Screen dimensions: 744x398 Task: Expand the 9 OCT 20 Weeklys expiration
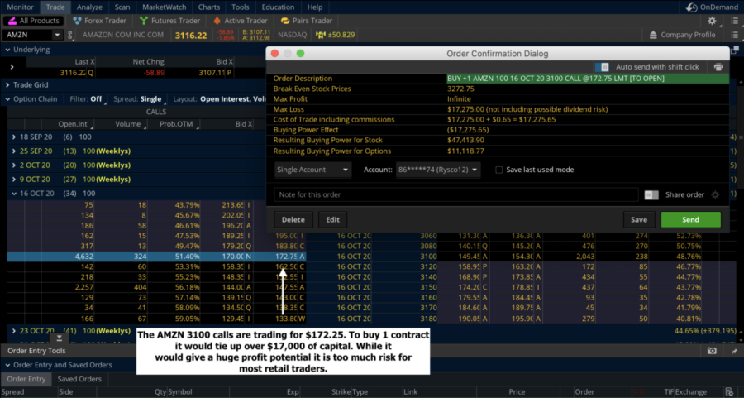pyautogui.click(x=14, y=179)
